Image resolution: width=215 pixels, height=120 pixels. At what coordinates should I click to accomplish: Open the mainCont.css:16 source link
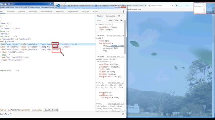pyautogui.click(x=115, y=57)
